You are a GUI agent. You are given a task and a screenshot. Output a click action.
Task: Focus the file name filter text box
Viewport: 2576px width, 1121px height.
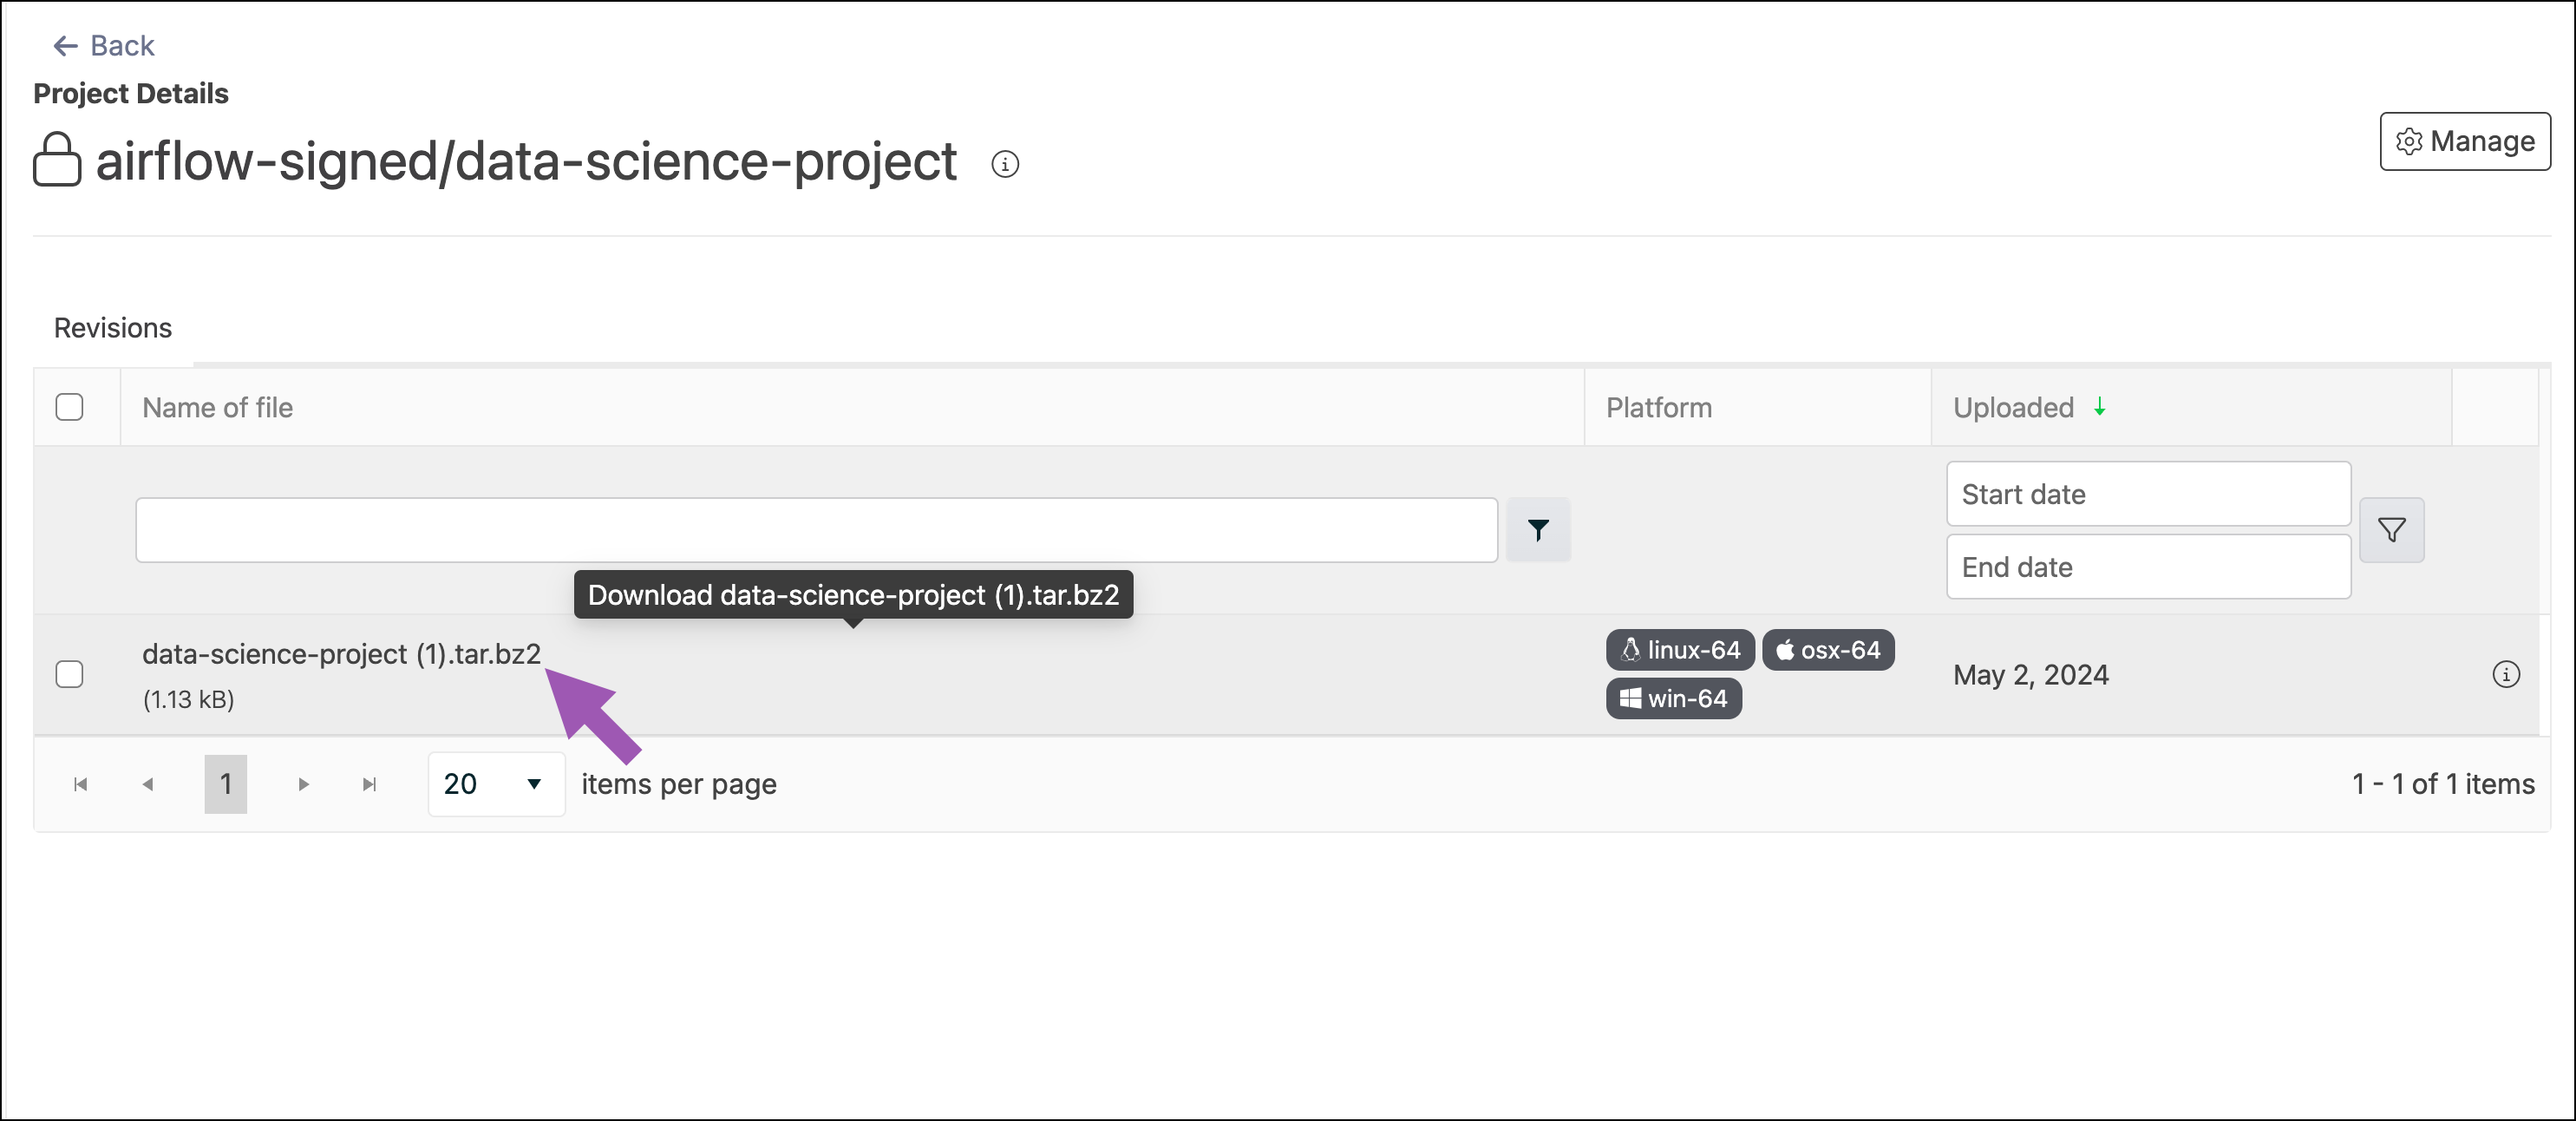pos(816,530)
